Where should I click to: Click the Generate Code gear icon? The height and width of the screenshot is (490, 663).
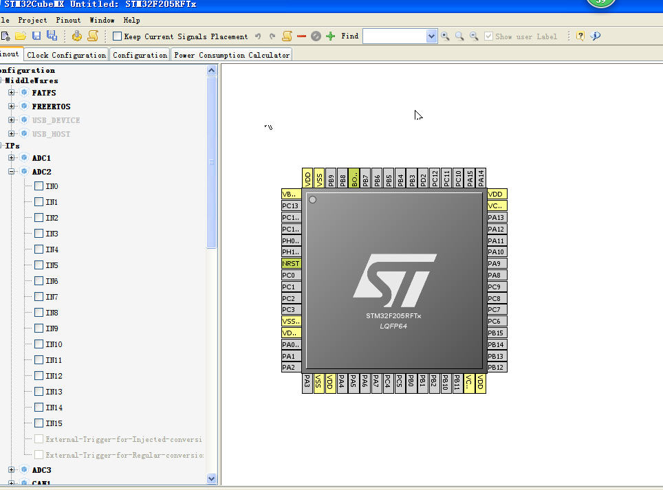(x=76, y=36)
